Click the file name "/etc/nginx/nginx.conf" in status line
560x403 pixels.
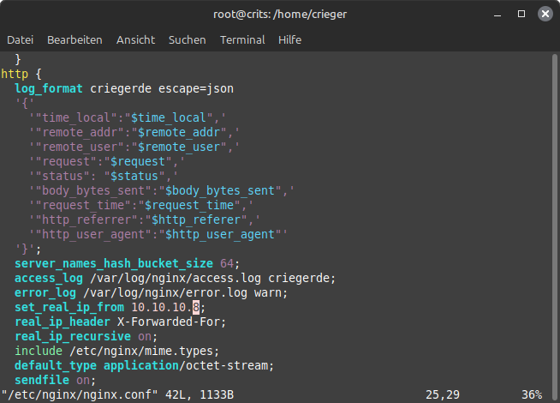point(80,394)
